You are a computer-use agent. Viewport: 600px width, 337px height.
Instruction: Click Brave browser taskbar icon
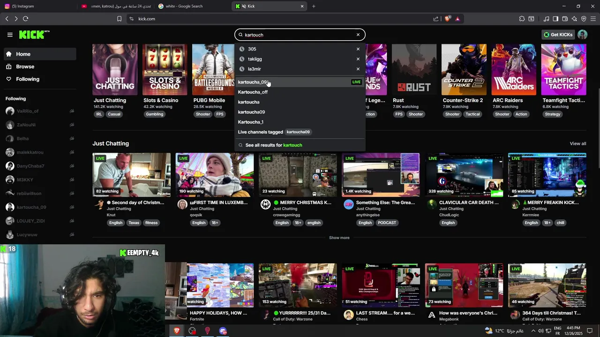click(x=177, y=331)
